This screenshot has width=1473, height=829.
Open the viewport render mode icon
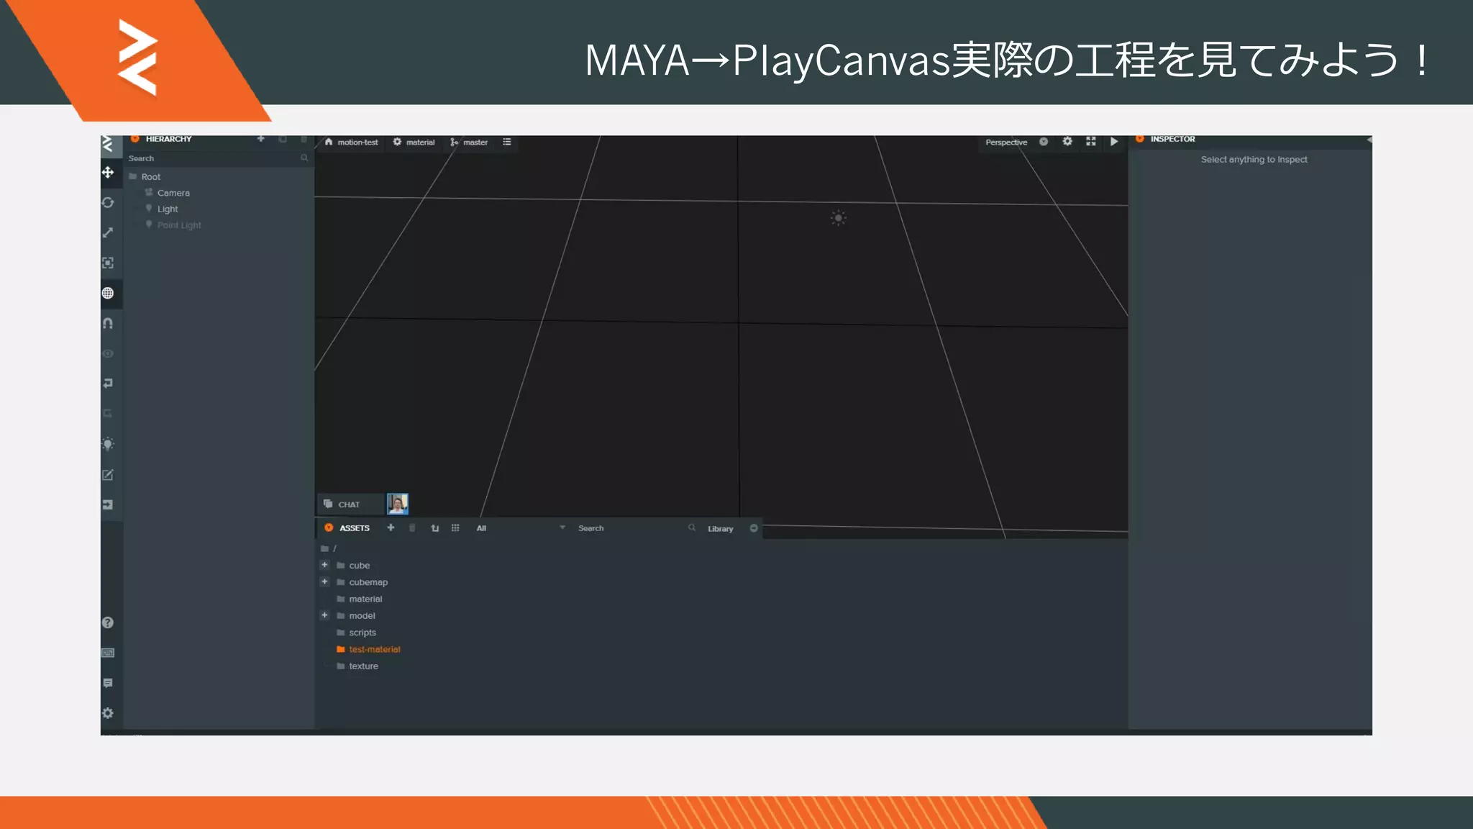[1044, 142]
